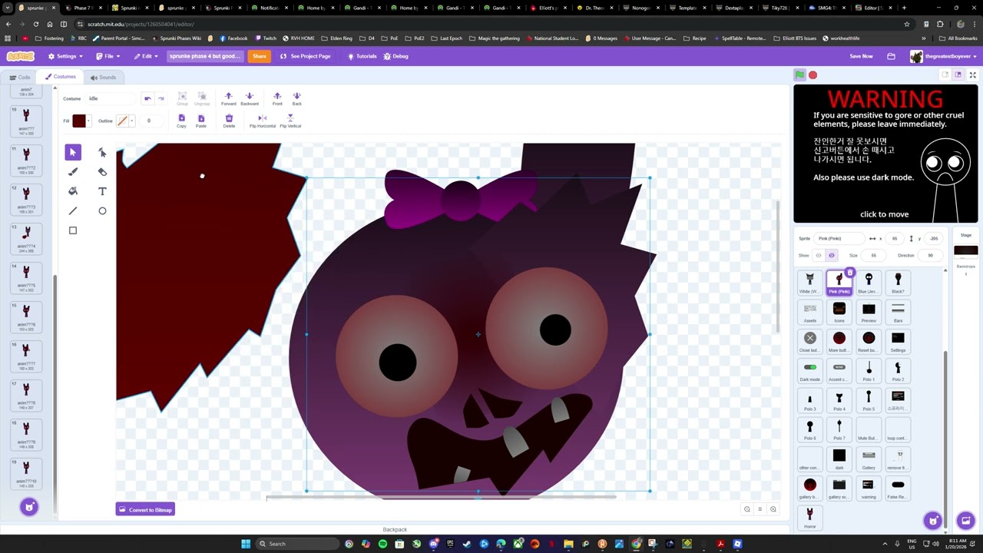Select the Eraser tool

click(102, 172)
